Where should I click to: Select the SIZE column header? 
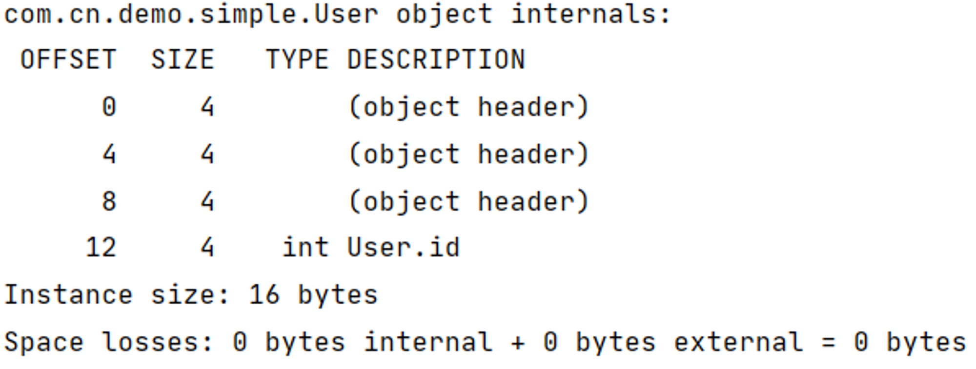click(x=183, y=60)
